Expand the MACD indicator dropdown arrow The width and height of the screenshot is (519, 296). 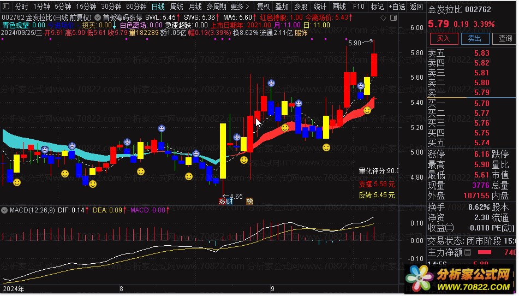coord(4,210)
